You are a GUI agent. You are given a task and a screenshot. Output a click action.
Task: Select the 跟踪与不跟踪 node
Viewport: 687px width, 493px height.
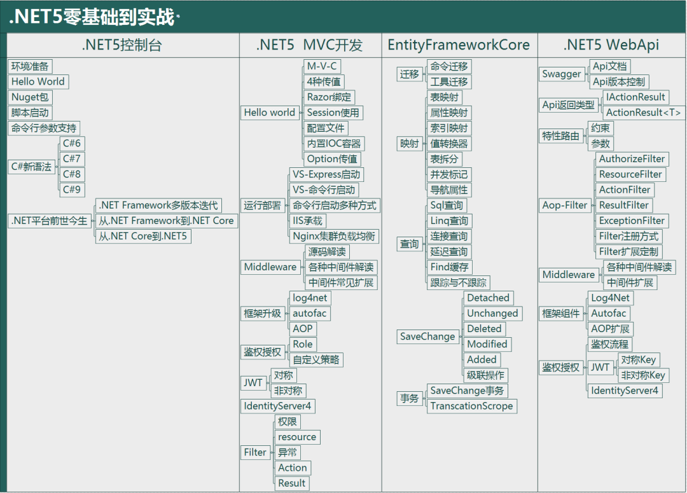click(458, 282)
